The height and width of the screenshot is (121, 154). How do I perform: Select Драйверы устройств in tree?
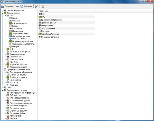pos(18,77)
